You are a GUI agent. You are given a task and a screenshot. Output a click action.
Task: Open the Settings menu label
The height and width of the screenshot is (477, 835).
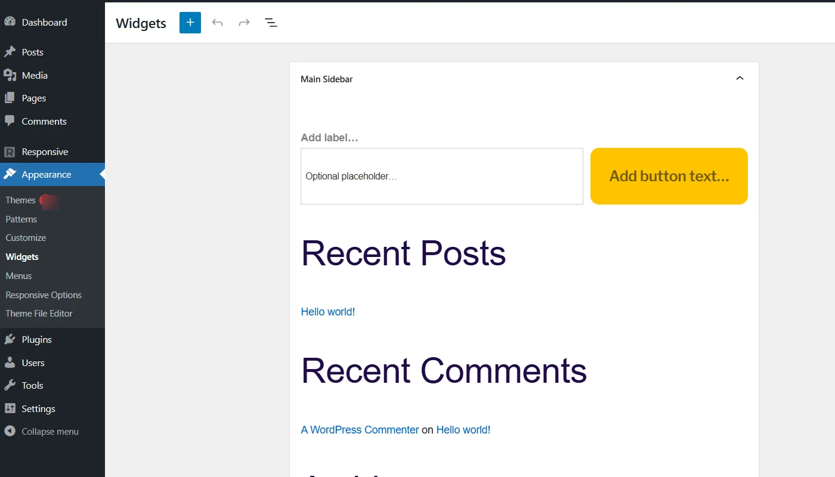coord(39,408)
